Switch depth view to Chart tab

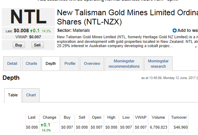click(x=31, y=95)
